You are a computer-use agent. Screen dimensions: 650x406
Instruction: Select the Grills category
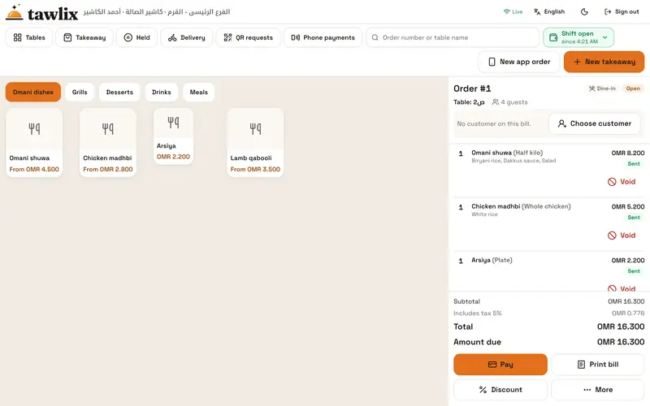click(80, 92)
